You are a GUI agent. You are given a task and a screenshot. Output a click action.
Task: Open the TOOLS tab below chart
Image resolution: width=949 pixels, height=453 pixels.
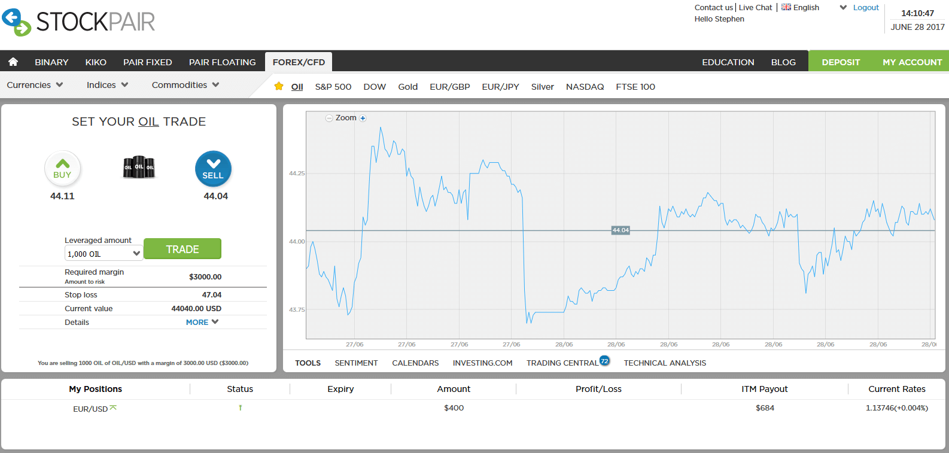click(x=308, y=363)
